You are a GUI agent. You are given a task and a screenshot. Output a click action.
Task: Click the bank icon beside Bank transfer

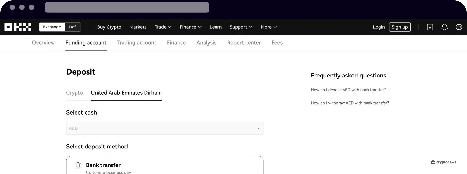coord(78,165)
